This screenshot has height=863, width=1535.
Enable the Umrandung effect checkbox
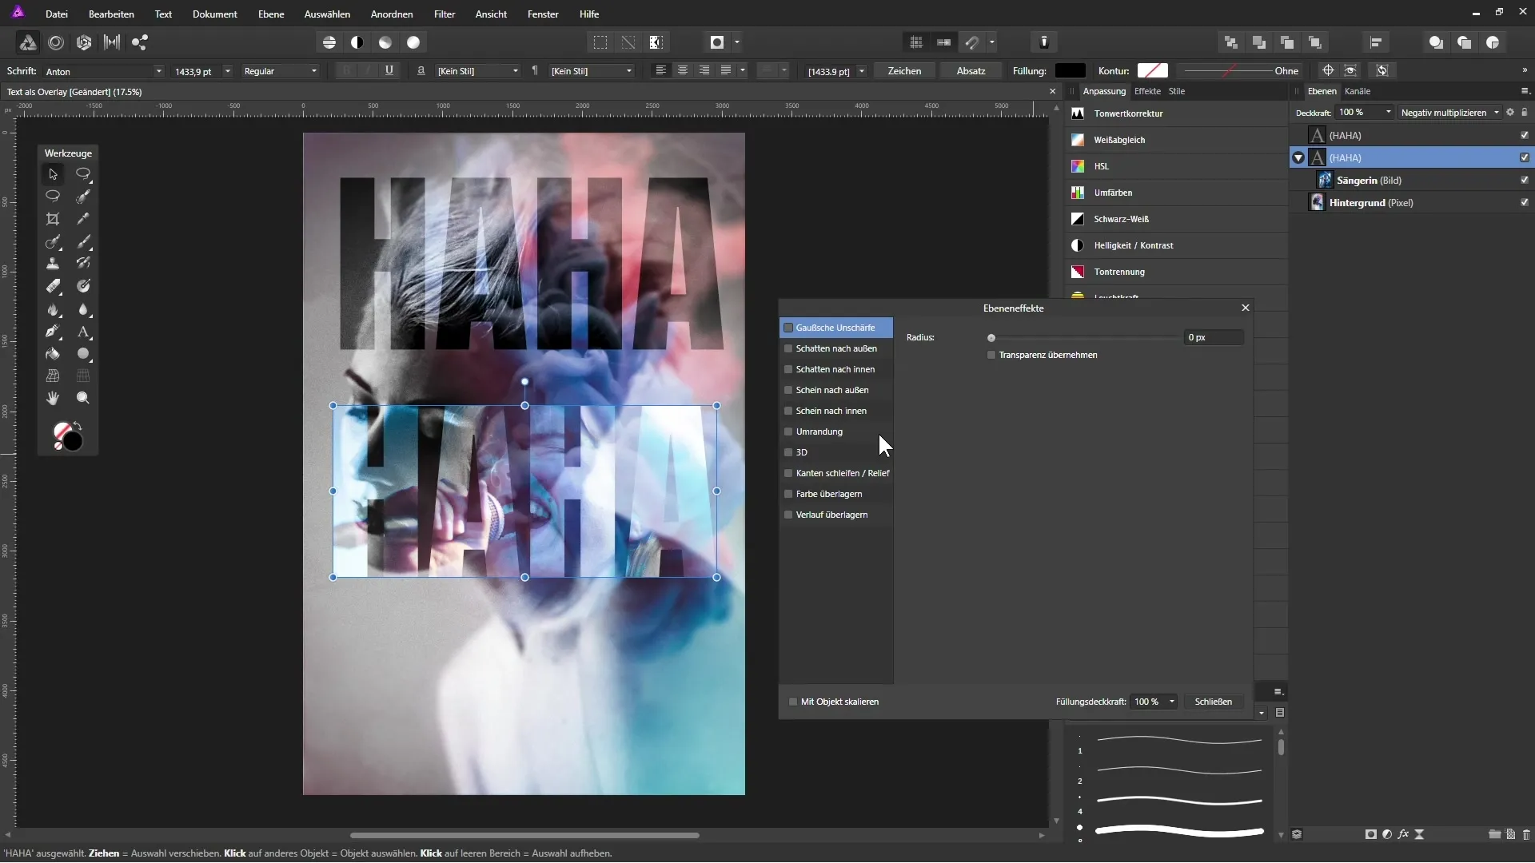(x=788, y=431)
